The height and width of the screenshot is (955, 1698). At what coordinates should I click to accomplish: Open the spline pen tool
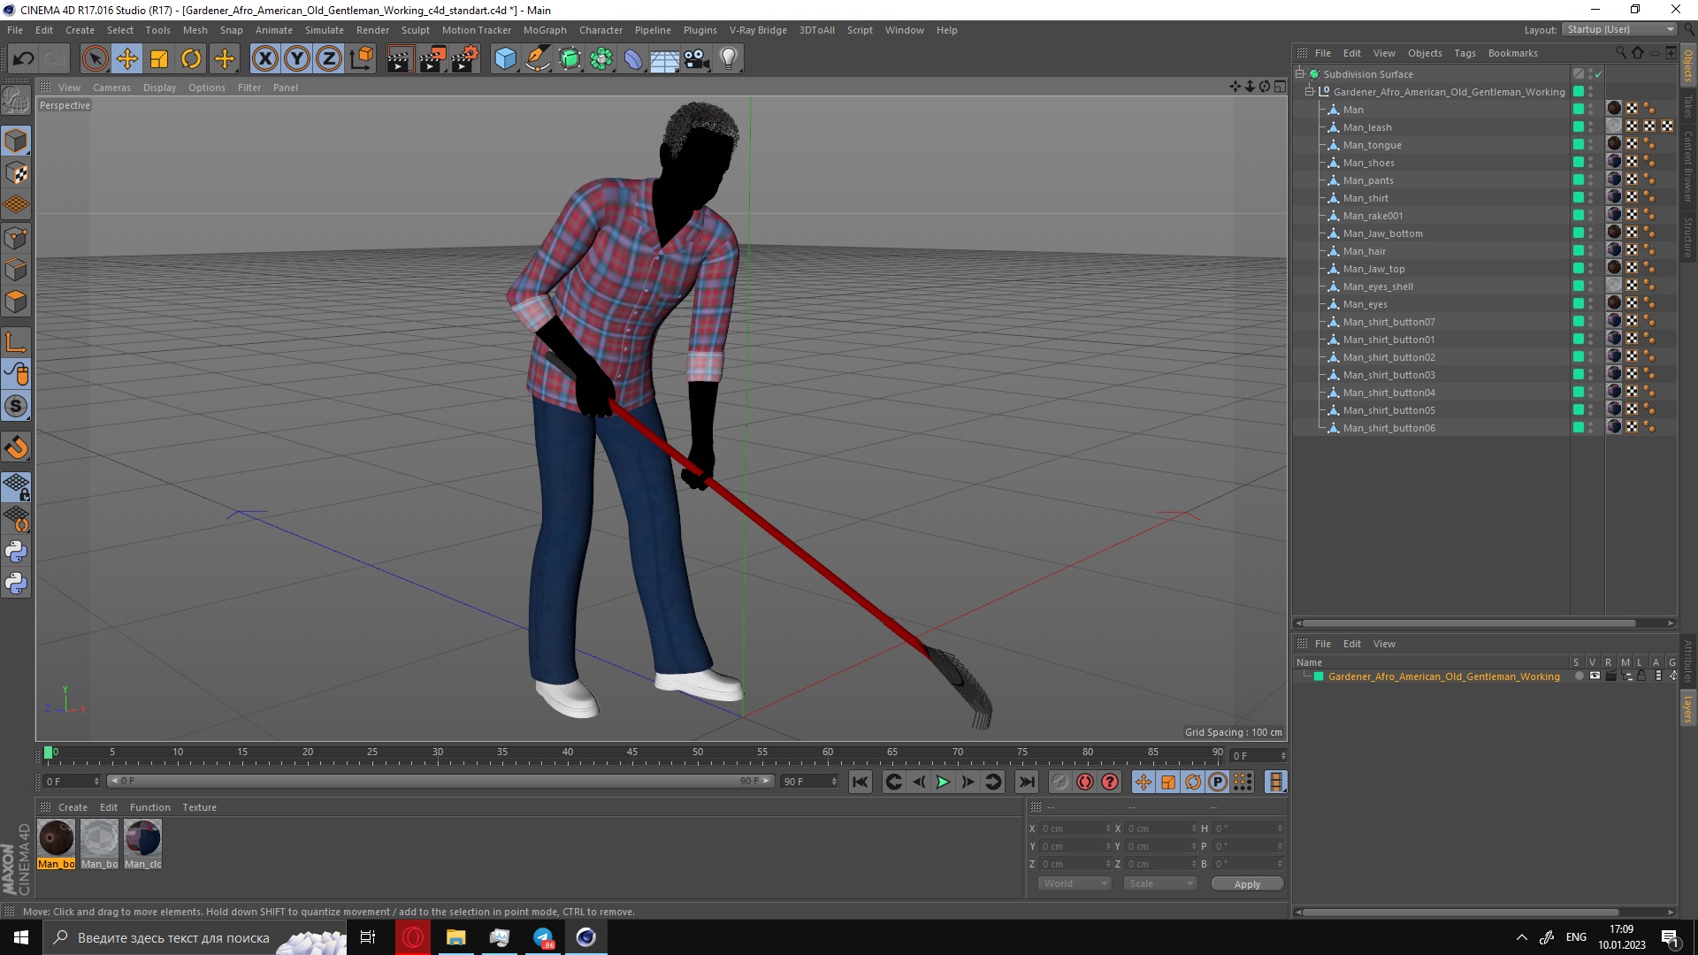pos(538,59)
